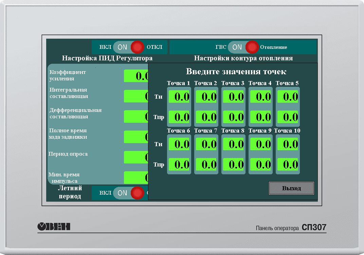Edit the Тпр value under Точка 2

[206, 117]
